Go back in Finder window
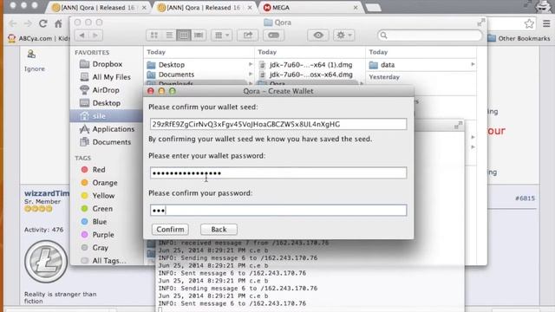555x312 pixels. click(x=82, y=35)
